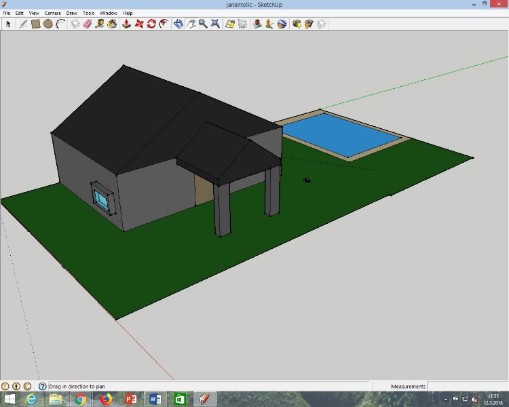This screenshot has height=407, width=509.
Task: Choose the Rectangle drawing tool
Action: pyautogui.click(x=35, y=24)
